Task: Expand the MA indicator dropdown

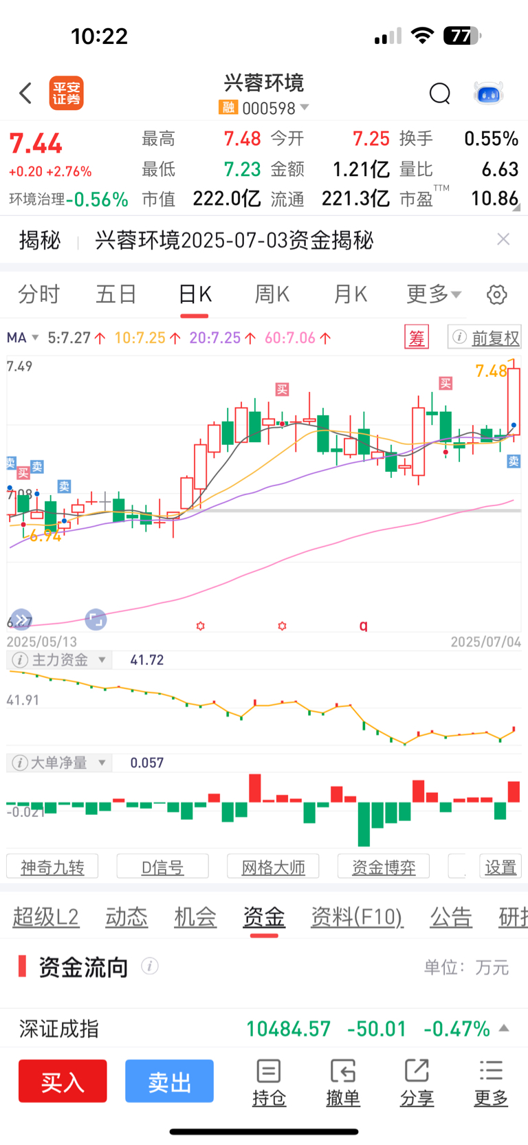Action: click(35, 338)
